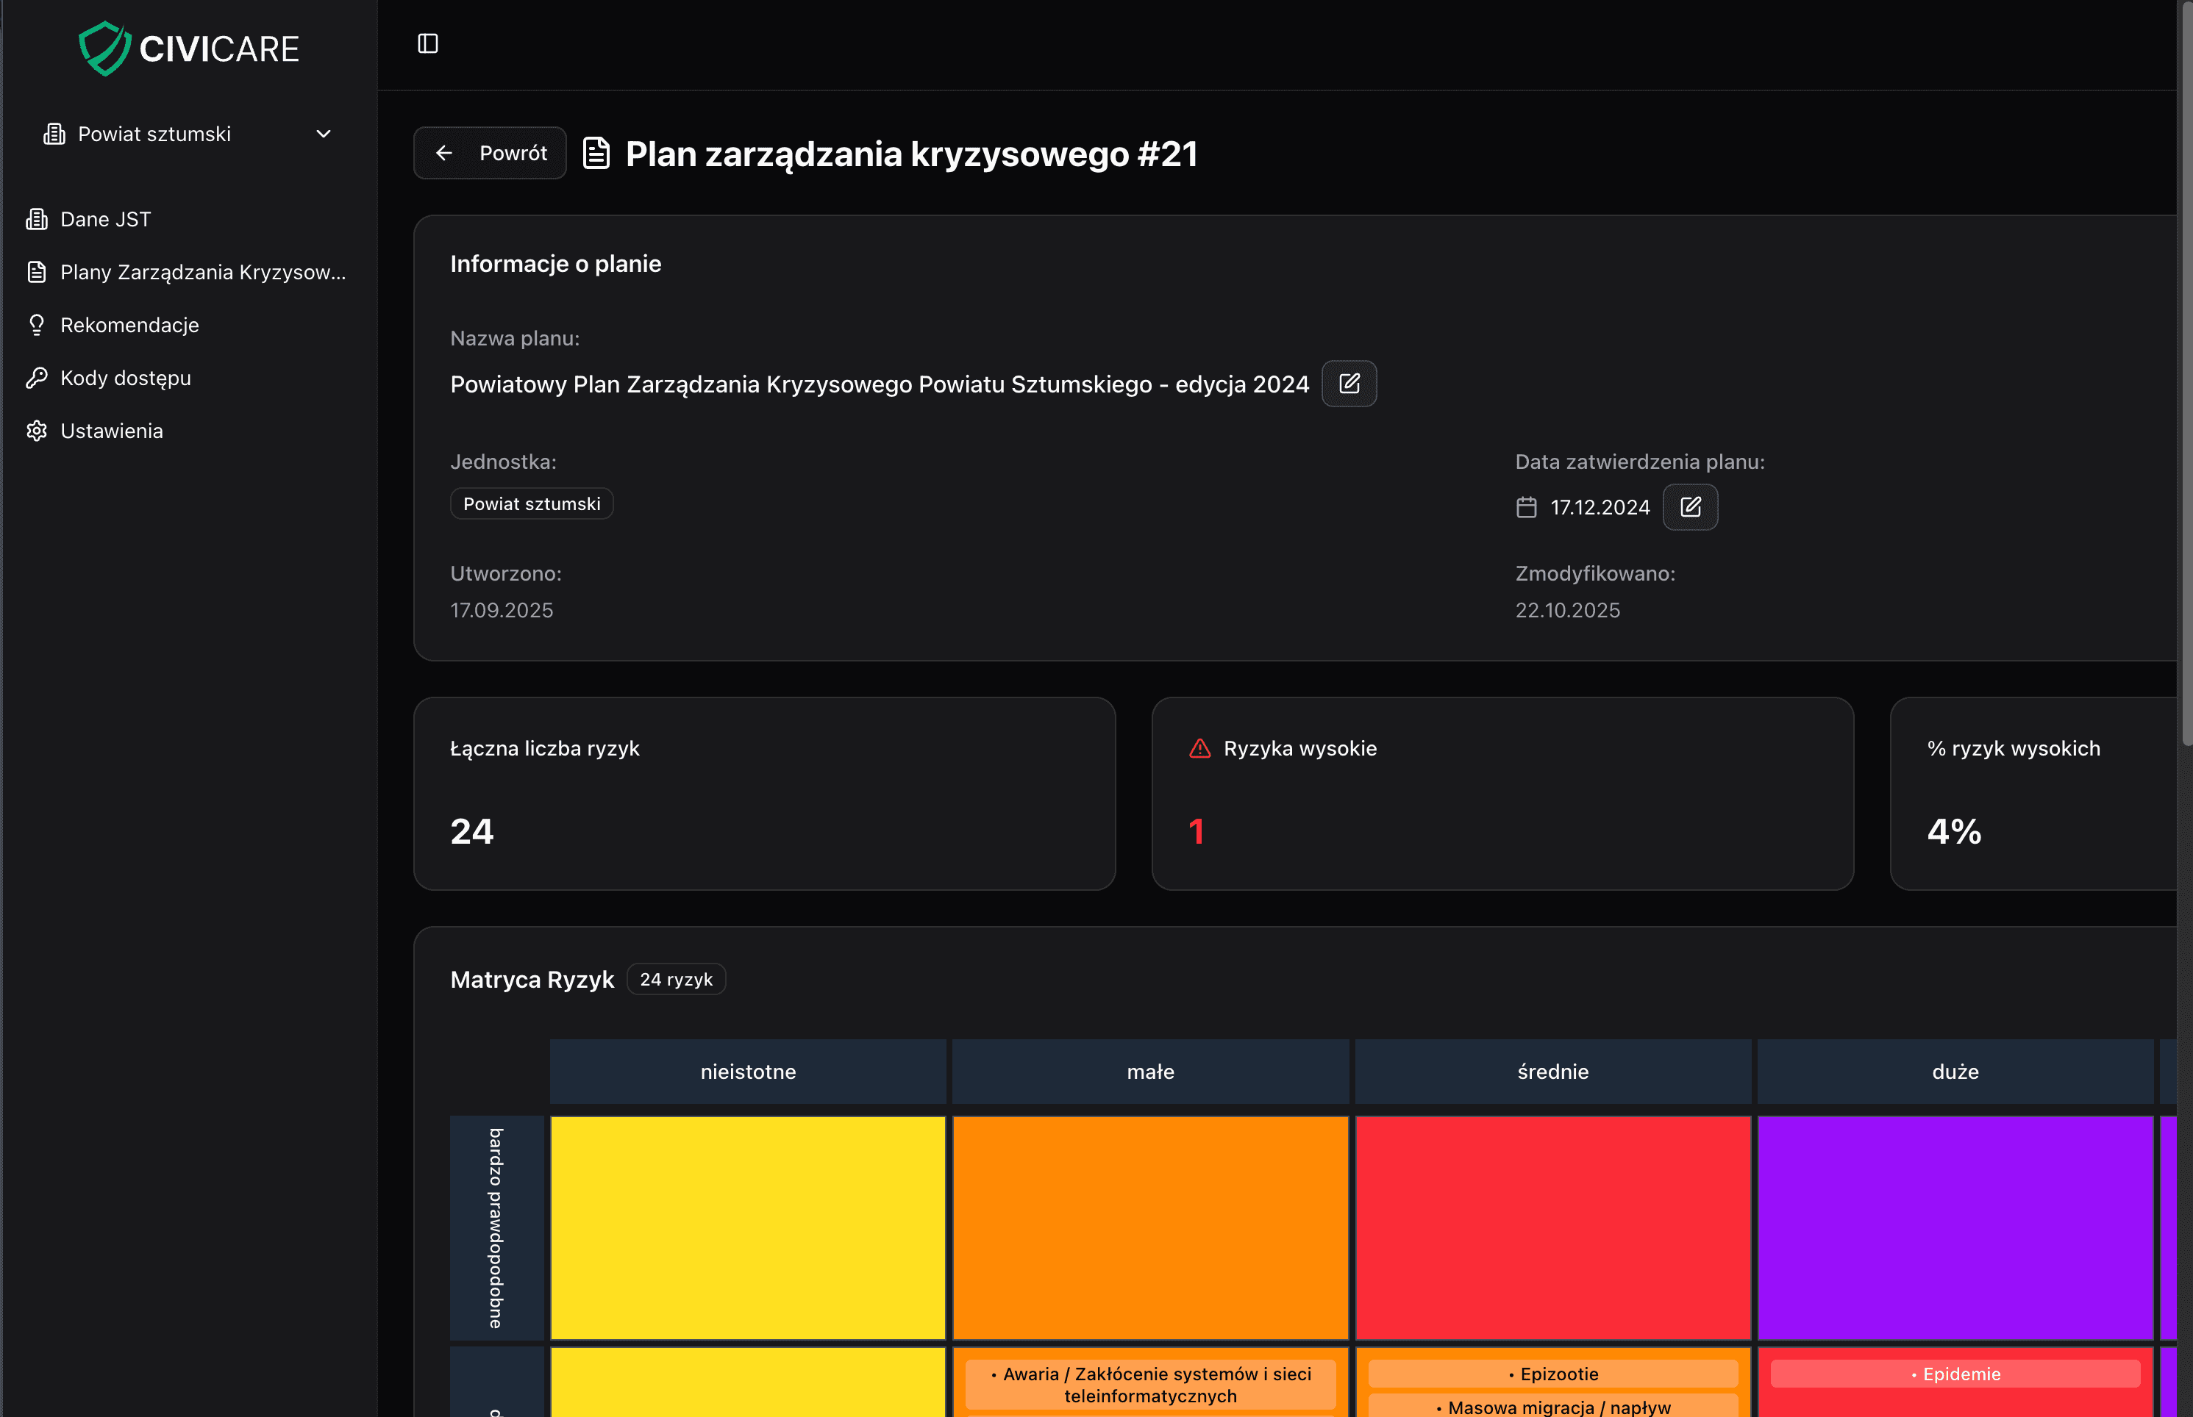
Task: Click the CiviCare shield logo
Action: coord(104,49)
